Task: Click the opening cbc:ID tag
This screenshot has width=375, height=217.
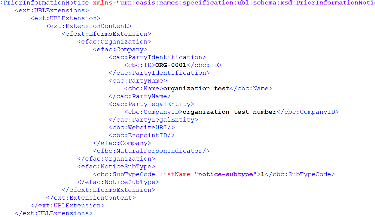Action: [x=140, y=65]
